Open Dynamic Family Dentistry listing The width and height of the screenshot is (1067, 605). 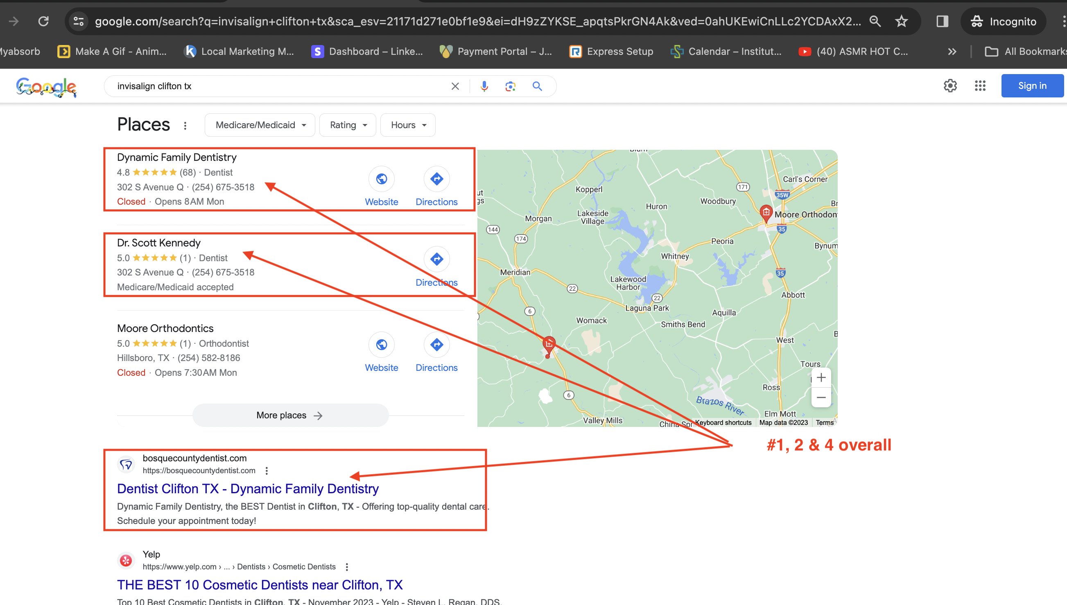pos(176,157)
